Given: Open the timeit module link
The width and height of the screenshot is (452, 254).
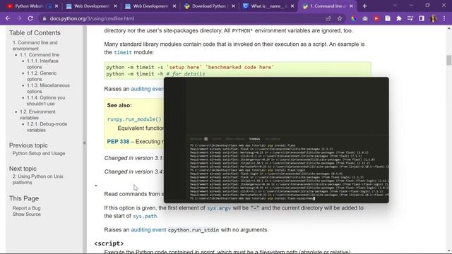Looking at the screenshot, I should (123, 52).
